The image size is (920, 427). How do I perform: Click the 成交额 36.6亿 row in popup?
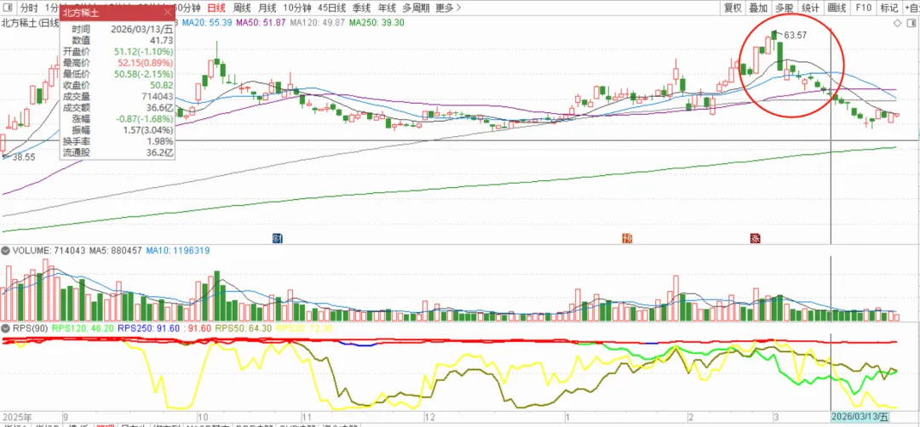118,107
